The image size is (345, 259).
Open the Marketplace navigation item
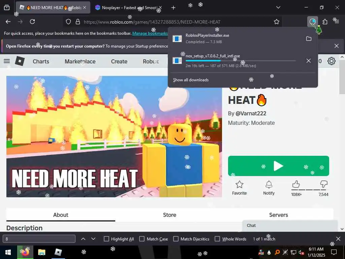tap(80, 61)
